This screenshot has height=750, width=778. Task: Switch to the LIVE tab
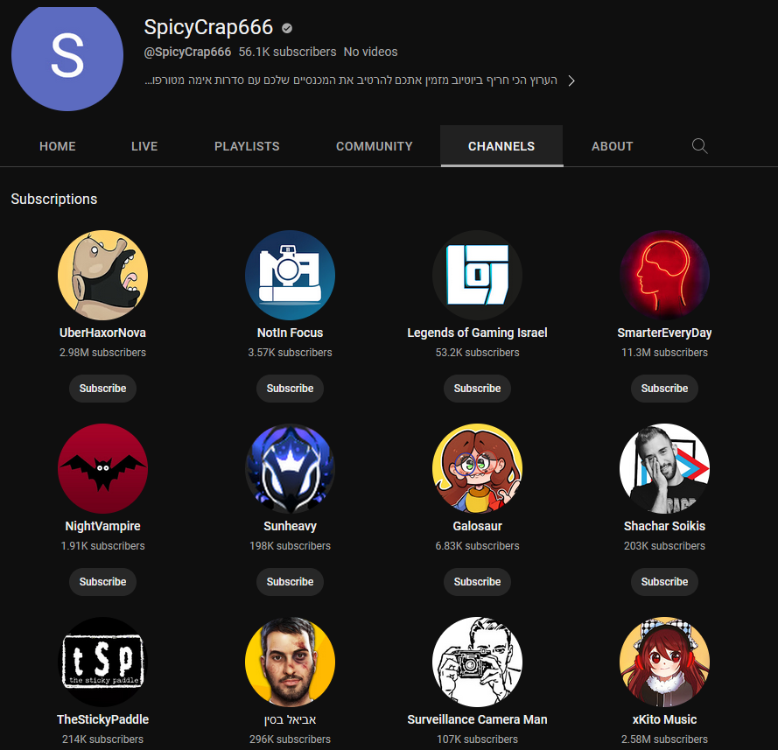[x=144, y=146]
